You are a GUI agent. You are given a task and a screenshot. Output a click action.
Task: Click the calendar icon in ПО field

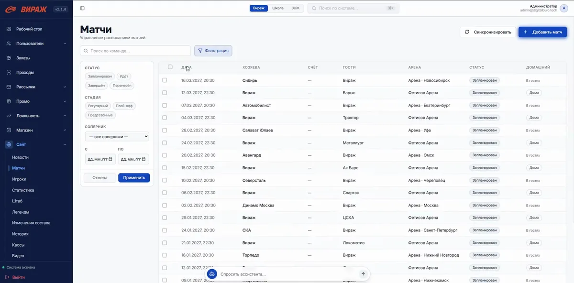pos(143,159)
